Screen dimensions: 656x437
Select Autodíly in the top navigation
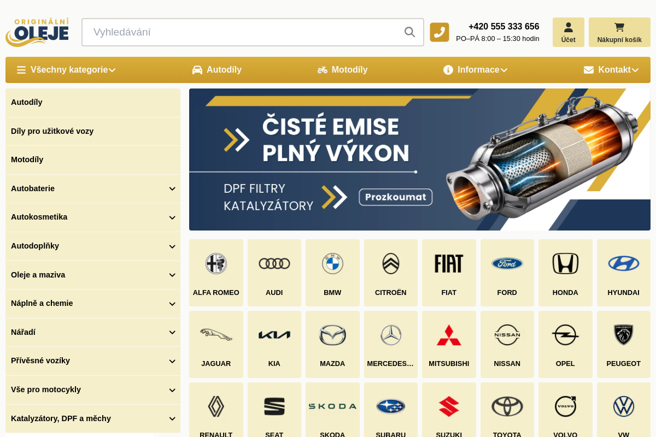[x=224, y=70]
